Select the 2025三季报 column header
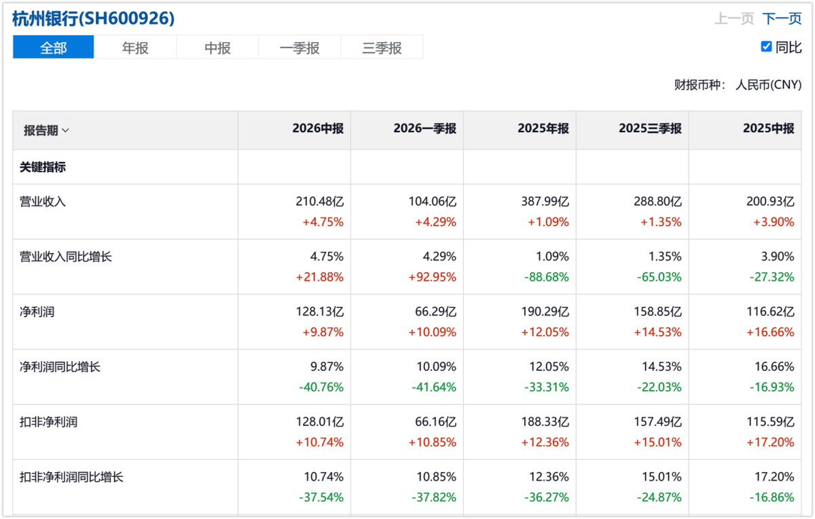 coord(651,129)
